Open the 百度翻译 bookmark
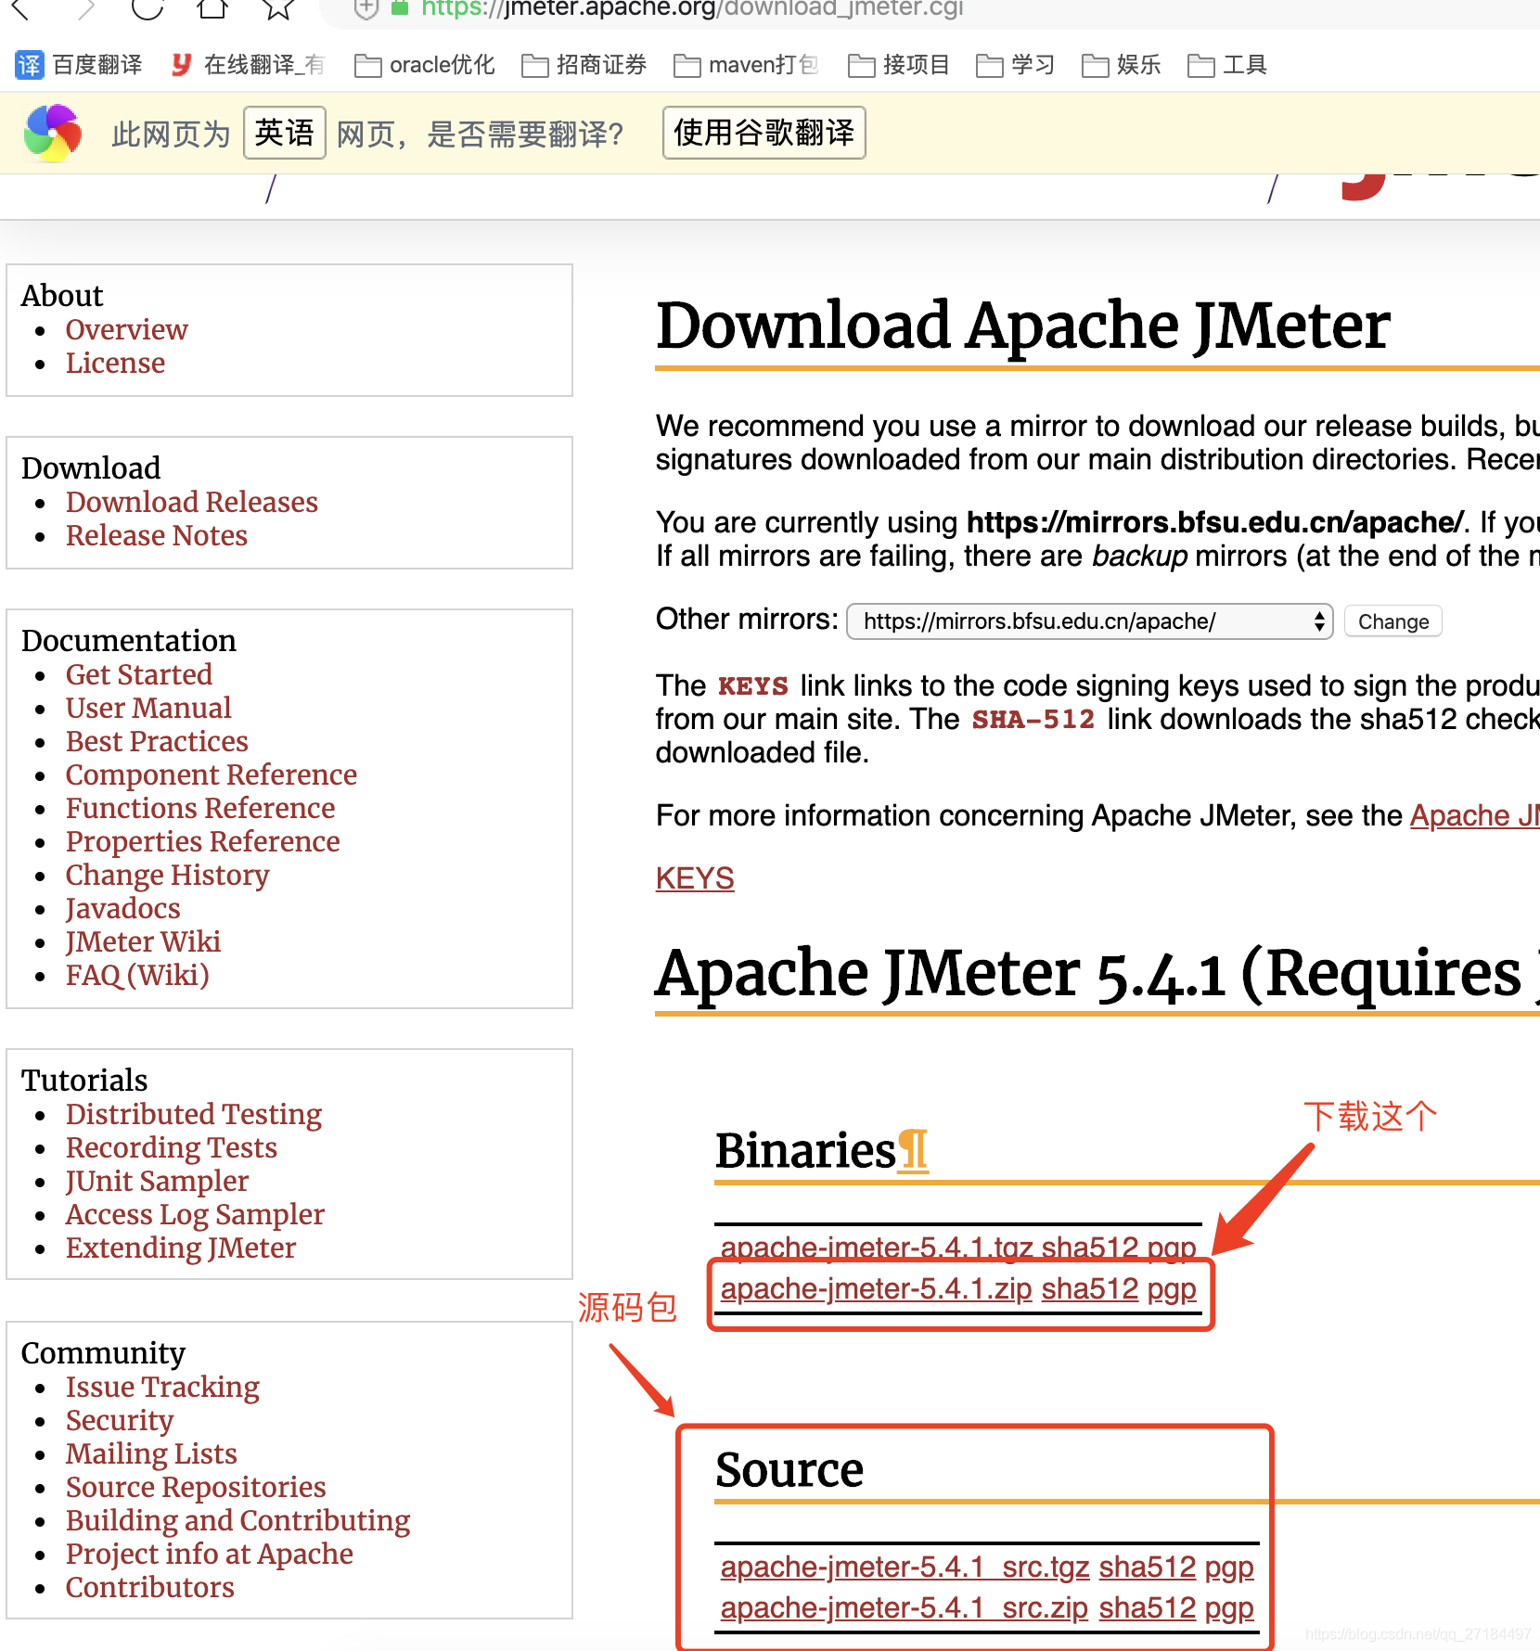1540x1651 pixels. coord(79,65)
